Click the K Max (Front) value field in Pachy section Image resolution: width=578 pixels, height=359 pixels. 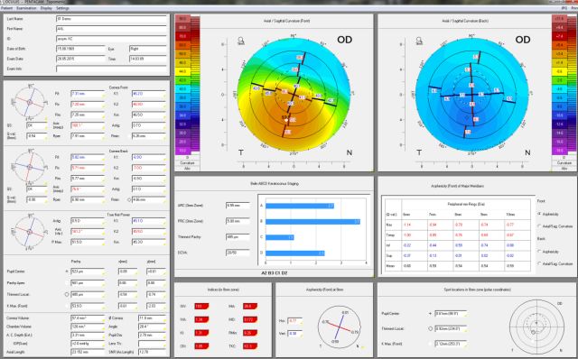tap(87, 306)
